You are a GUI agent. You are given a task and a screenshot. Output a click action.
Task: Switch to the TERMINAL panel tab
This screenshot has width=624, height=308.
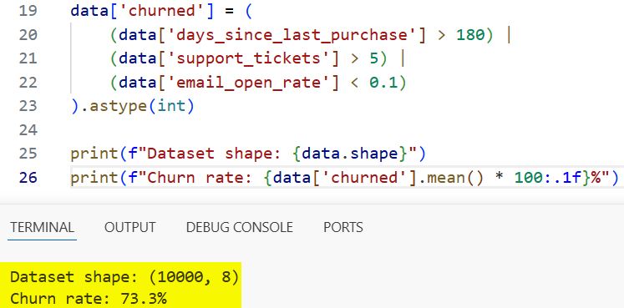(x=42, y=227)
